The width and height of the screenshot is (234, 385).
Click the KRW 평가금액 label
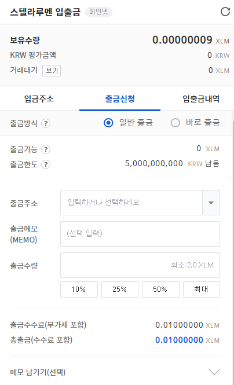(33, 55)
